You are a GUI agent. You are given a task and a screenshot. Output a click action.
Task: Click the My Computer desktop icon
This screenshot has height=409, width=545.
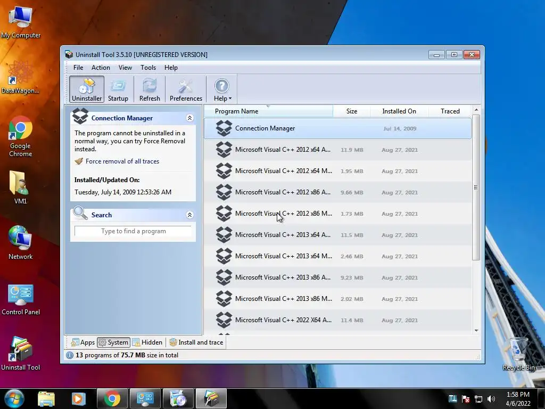pos(21,22)
